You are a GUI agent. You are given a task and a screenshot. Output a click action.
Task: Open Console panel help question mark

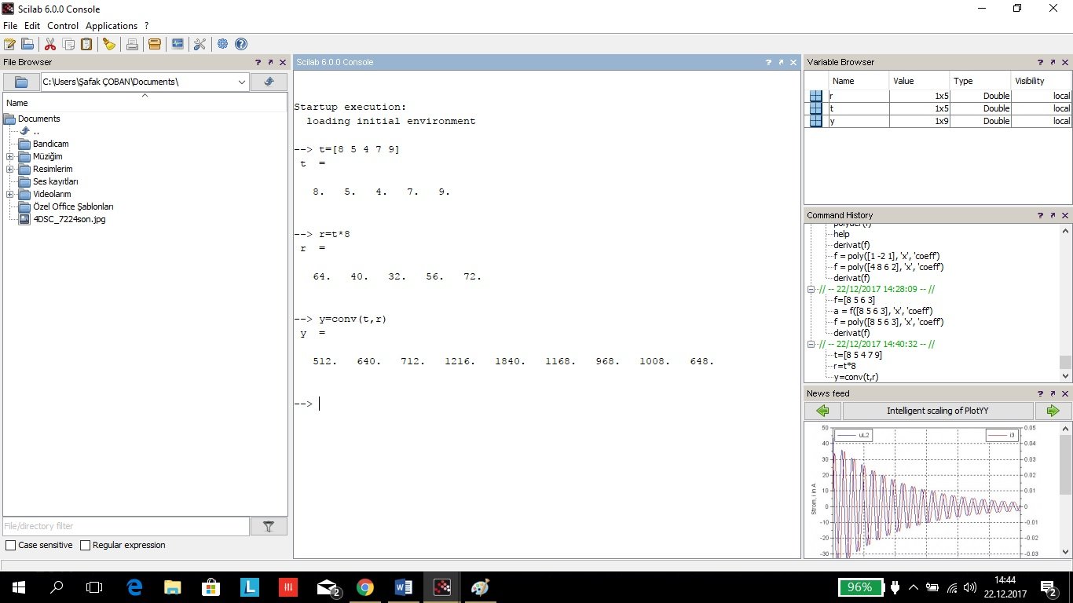[769, 62]
